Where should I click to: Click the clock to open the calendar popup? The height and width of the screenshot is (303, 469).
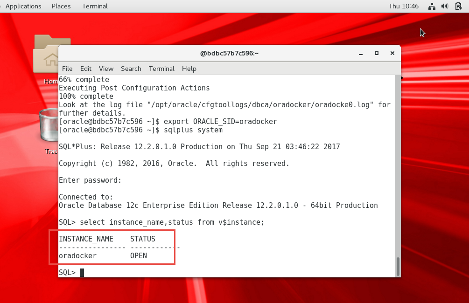tap(403, 6)
